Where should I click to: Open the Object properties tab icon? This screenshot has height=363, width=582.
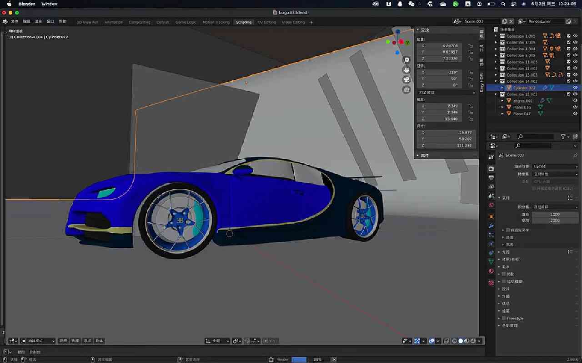491,216
